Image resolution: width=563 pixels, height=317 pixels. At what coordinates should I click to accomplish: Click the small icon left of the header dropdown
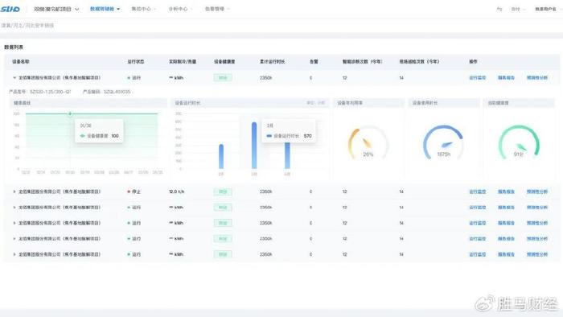click(499, 9)
